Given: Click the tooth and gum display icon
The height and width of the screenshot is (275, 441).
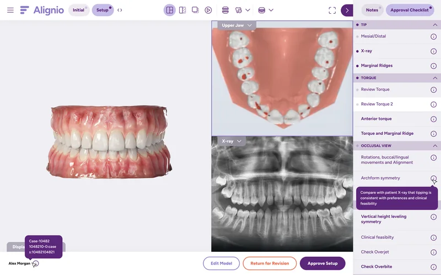Looking at the screenshot, I should coord(239,10).
